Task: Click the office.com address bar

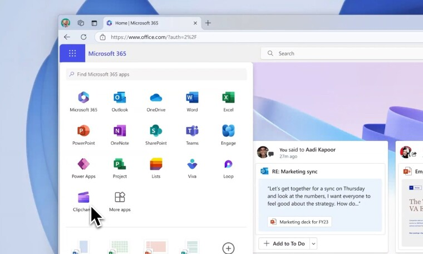Action: tap(259, 37)
